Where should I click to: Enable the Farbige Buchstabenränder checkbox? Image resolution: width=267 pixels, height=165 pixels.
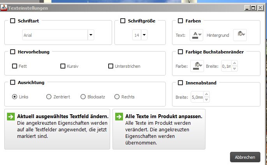pos(180,52)
